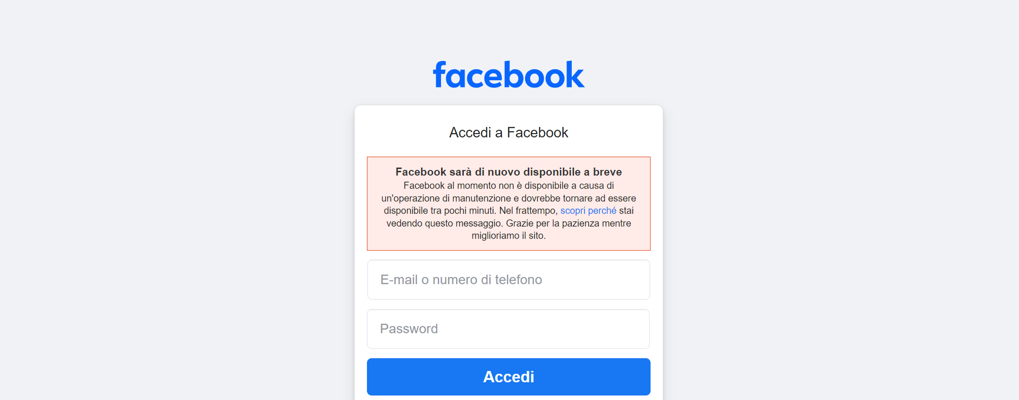Image resolution: width=1019 pixels, height=400 pixels.
Task: Activate the Accedi submit button
Action: coord(508,376)
